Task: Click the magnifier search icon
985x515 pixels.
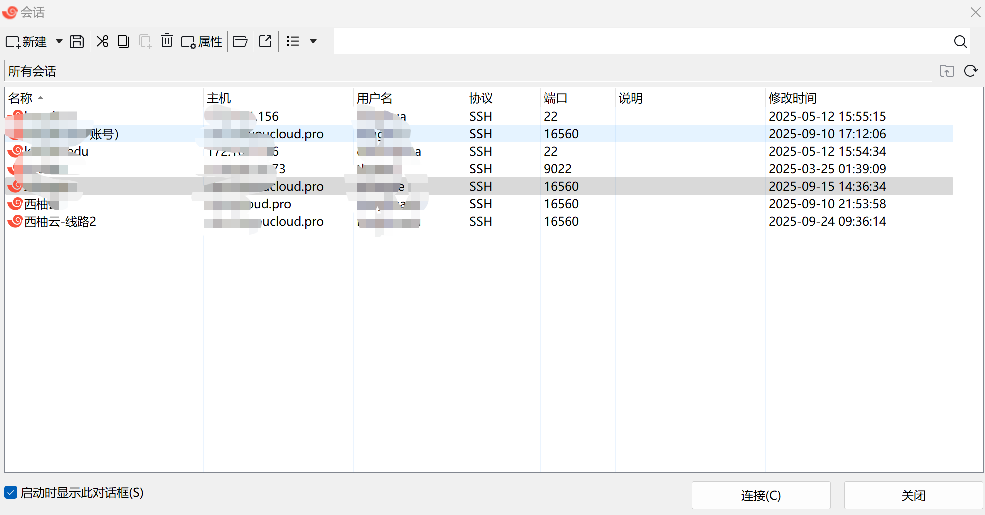Action: click(x=960, y=42)
